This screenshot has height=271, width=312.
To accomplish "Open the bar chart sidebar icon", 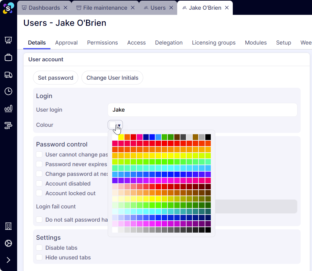I will [x=8, y=108].
